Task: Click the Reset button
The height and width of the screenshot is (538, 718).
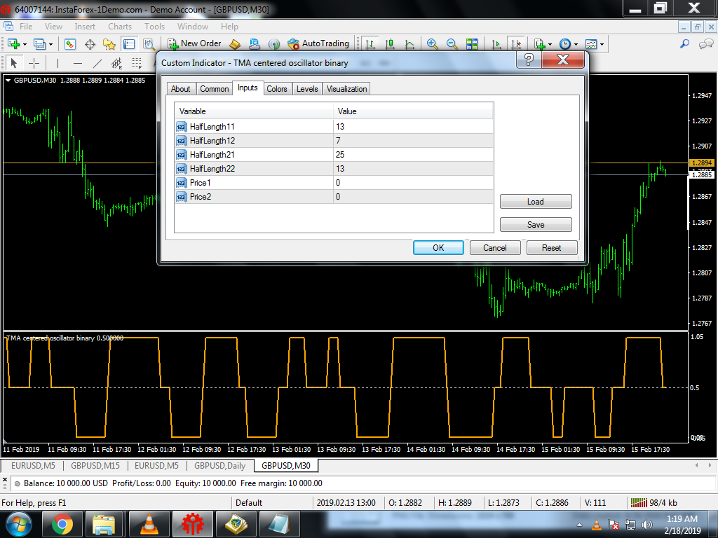Action: [552, 247]
